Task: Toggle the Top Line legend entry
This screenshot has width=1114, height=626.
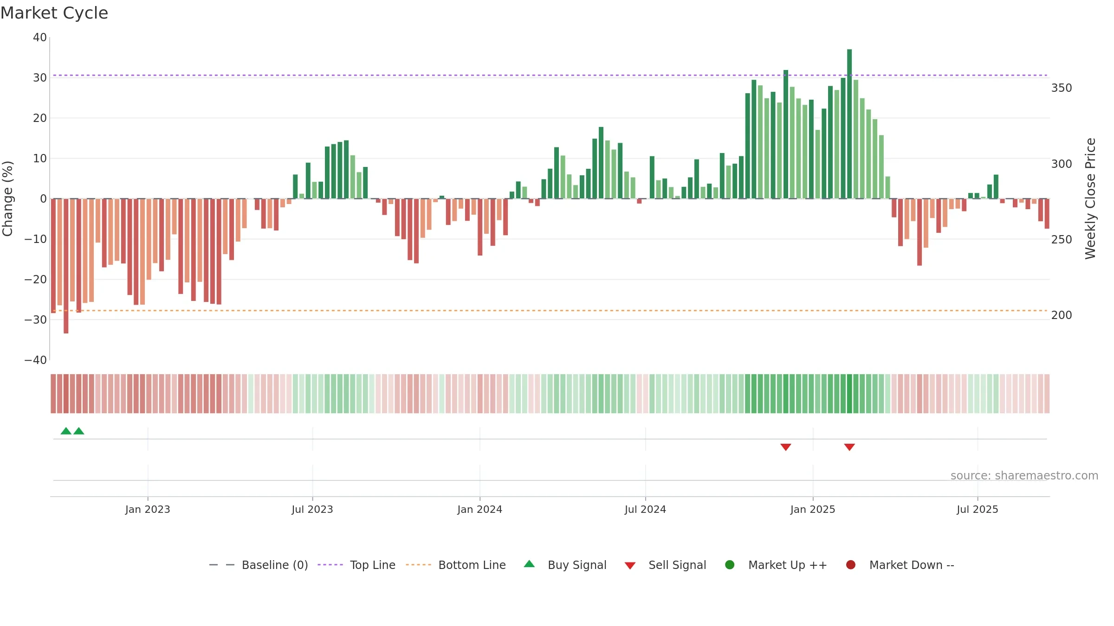Action: 356,565
